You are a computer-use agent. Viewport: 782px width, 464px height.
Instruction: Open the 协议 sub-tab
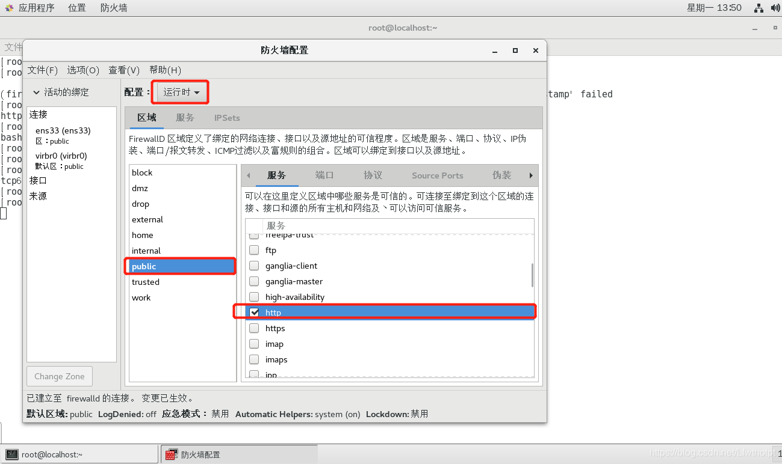[x=373, y=176]
